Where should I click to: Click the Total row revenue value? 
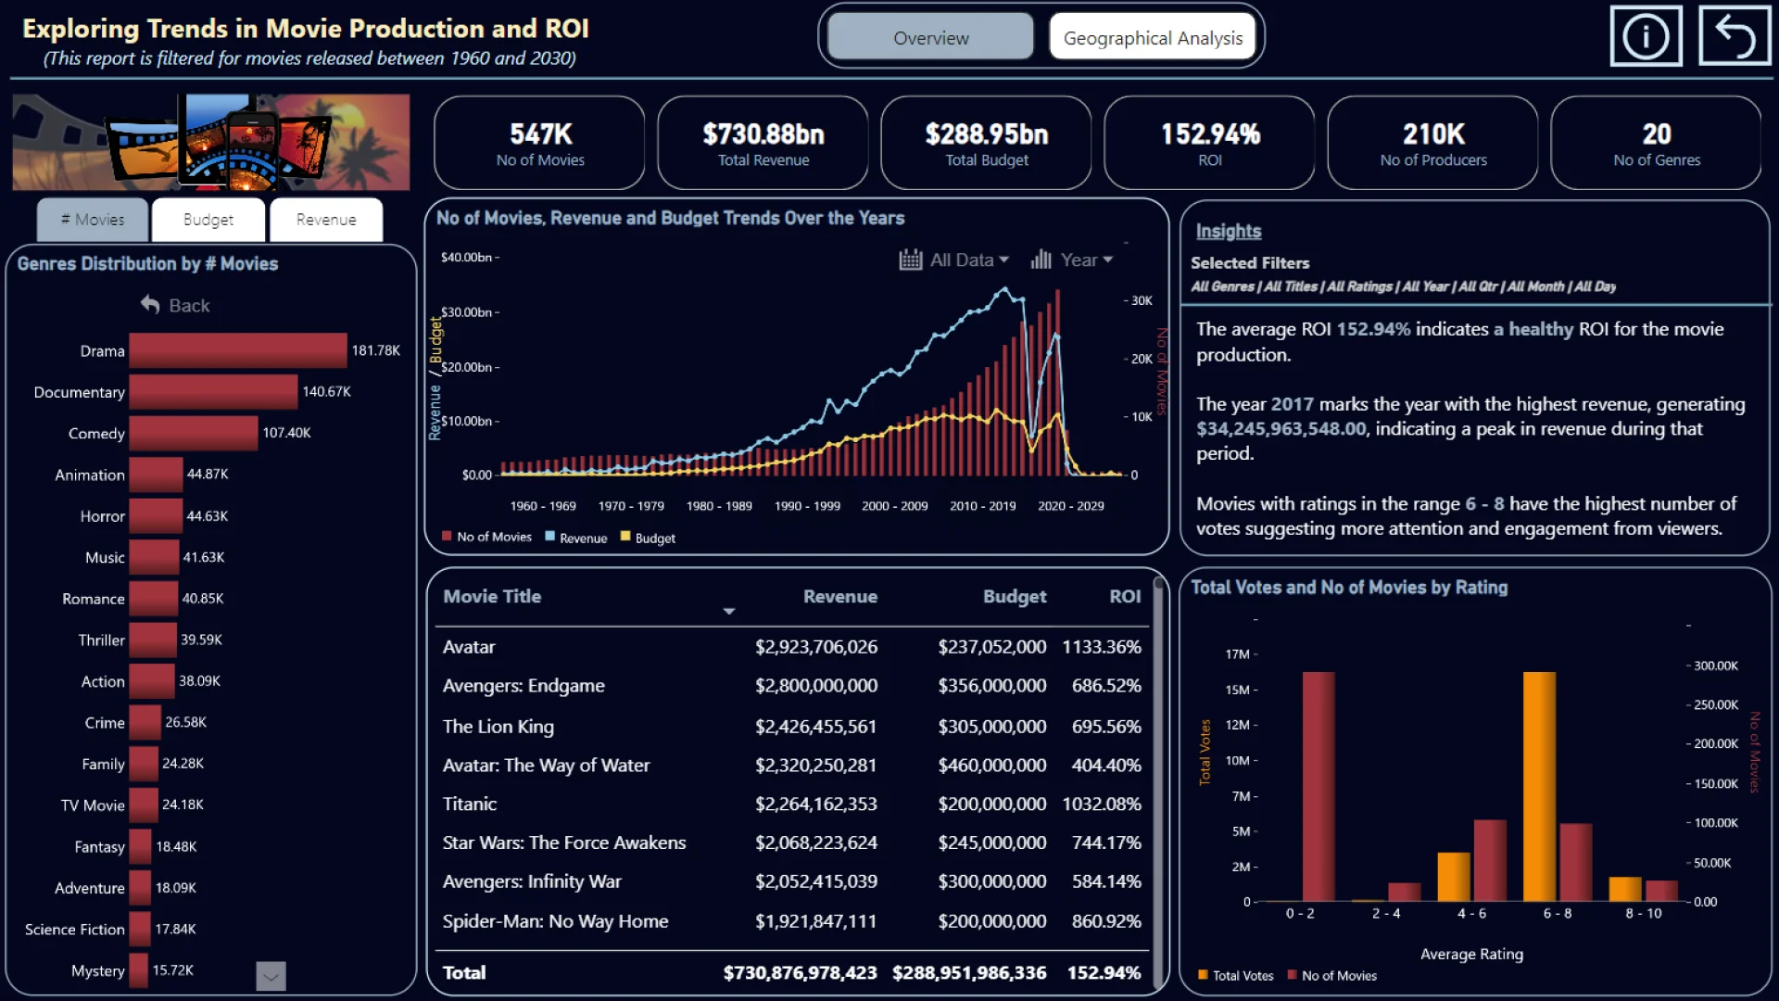800,973
